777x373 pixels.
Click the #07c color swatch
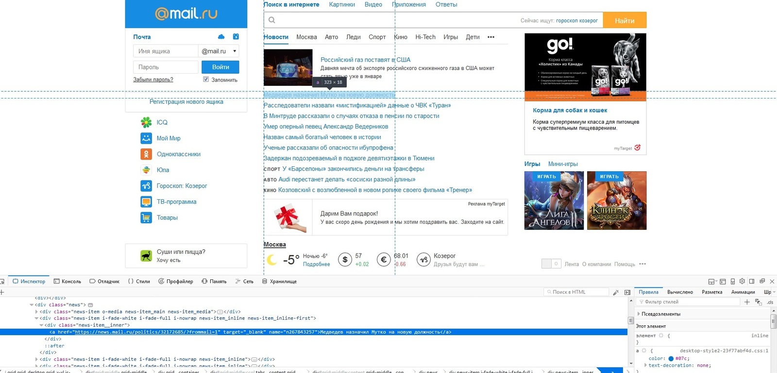point(671,358)
